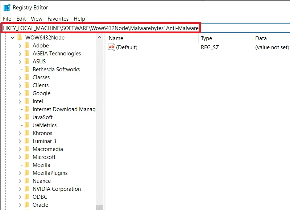Expand the Intel key
The width and height of the screenshot is (290, 210).
point(20,101)
